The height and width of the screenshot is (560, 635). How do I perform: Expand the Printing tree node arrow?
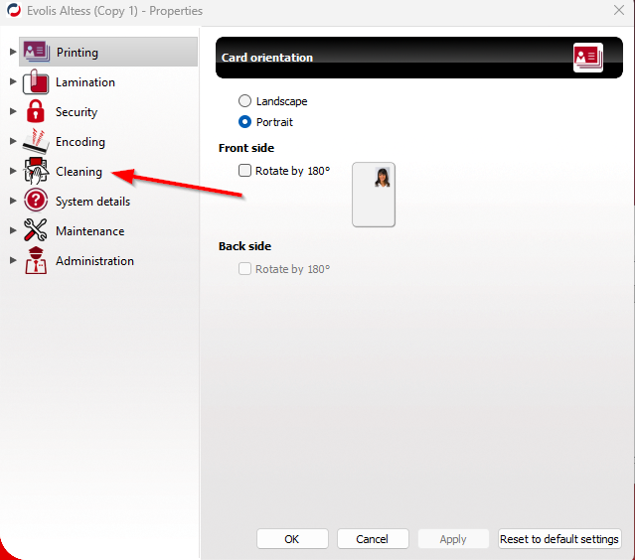13,52
